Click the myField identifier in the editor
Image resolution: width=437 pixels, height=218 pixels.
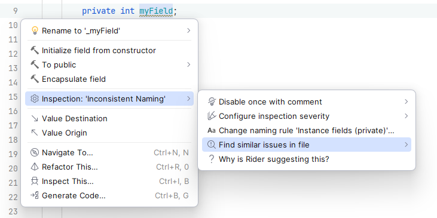click(x=156, y=11)
